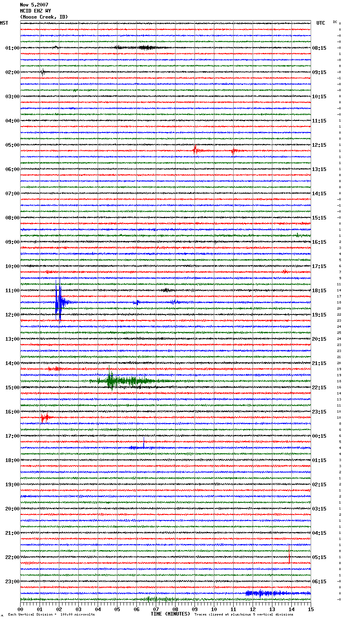343x620 pixels.
Task: Click the "04:00" MST time label
Action: [x=13, y=121]
